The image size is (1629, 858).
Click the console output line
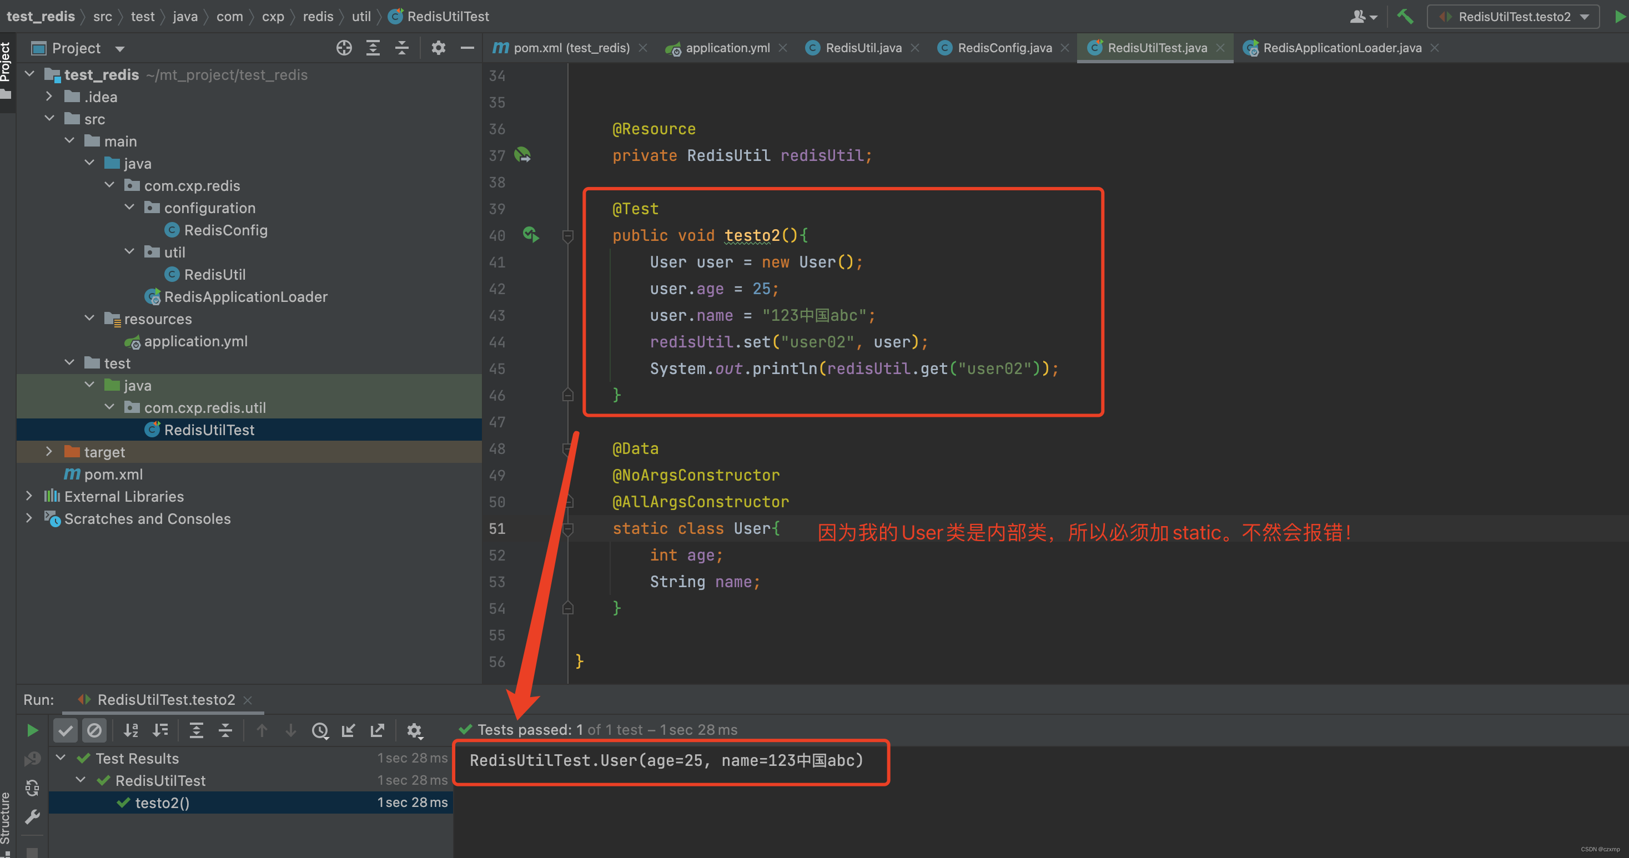pyautogui.click(x=666, y=760)
